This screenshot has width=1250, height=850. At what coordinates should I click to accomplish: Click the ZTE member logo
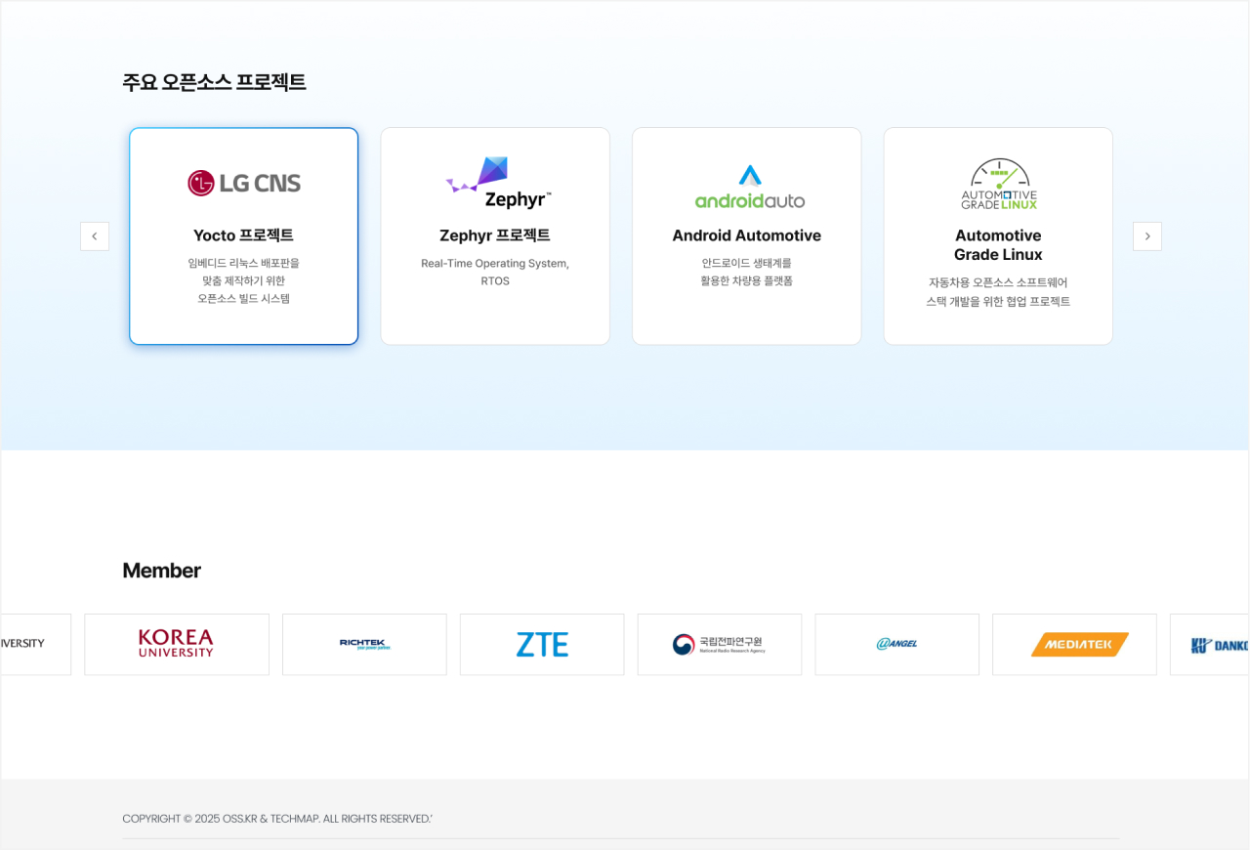(542, 644)
